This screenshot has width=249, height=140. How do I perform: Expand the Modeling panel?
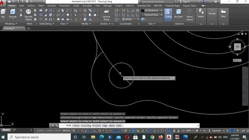11,24
